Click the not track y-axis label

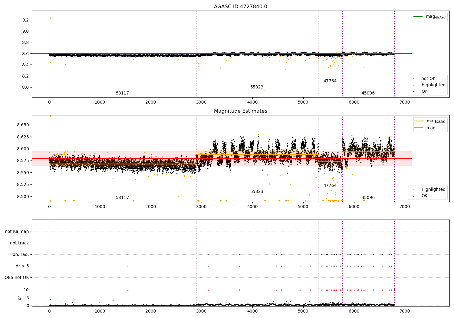coord(19,243)
